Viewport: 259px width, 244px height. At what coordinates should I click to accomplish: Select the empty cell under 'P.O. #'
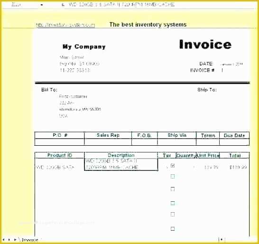click(59, 142)
